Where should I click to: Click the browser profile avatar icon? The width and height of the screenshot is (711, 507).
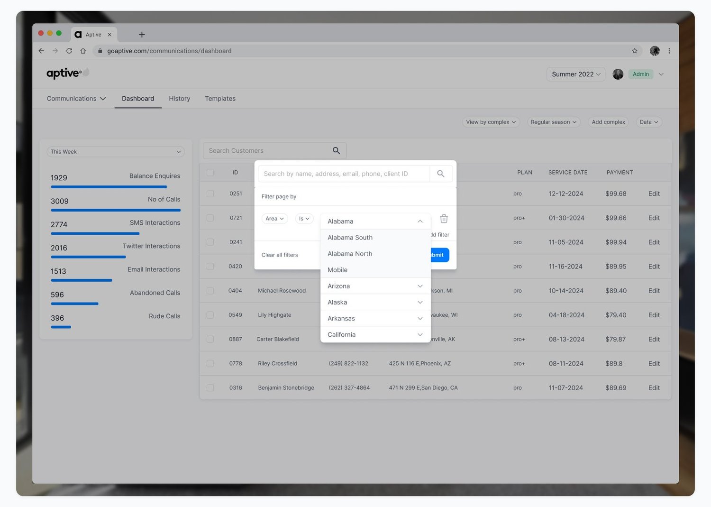click(655, 51)
